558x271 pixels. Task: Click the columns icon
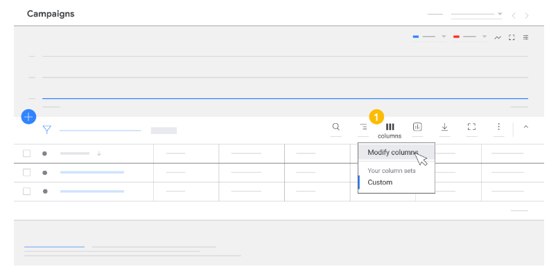click(x=390, y=127)
